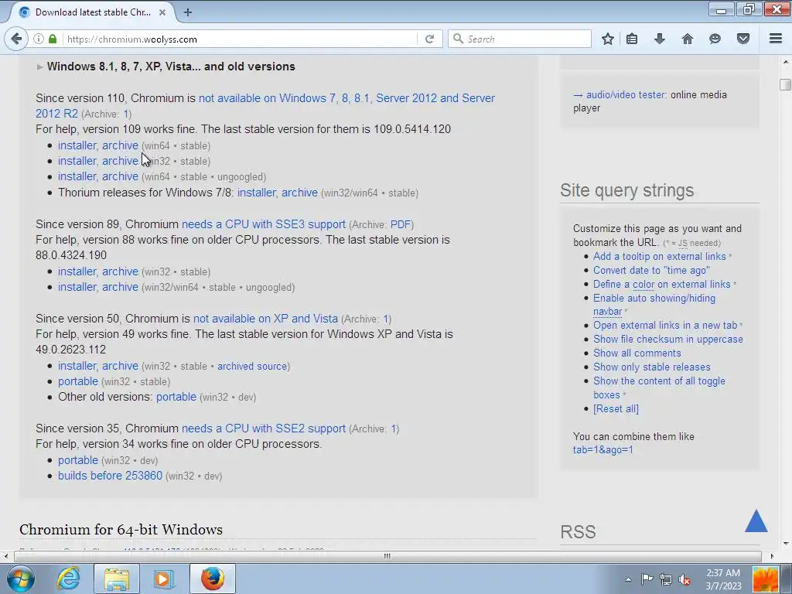The width and height of the screenshot is (792, 594).
Task: Click the vertical scrollbar down arrow
Action: pyautogui.click(x=786, y=544)
